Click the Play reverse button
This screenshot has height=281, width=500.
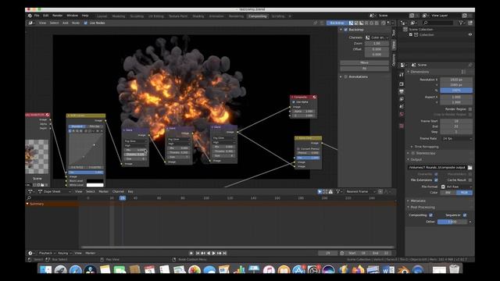click(209, 253)
